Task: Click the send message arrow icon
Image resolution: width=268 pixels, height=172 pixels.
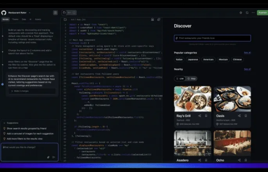Action: pos(54,157)
